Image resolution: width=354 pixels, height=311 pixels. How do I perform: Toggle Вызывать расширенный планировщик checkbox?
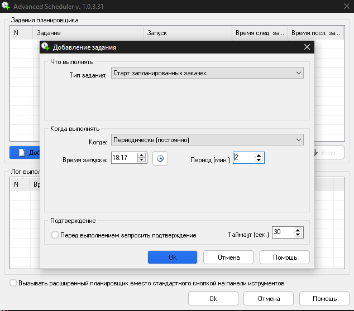[x=13, y=283]
